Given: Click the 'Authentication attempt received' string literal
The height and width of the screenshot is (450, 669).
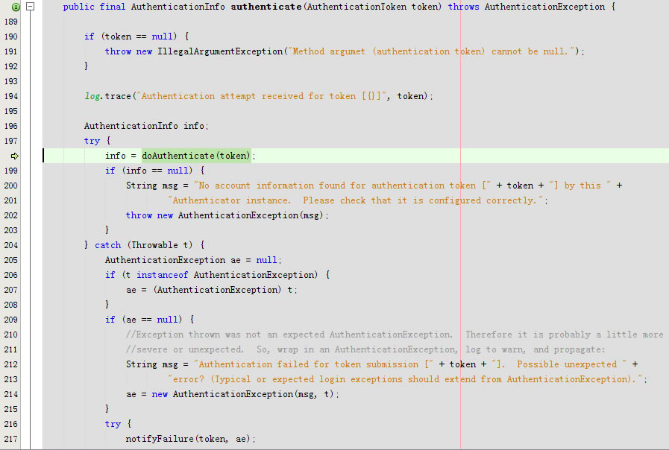Looking at the screenshot, I should [262, 96].
